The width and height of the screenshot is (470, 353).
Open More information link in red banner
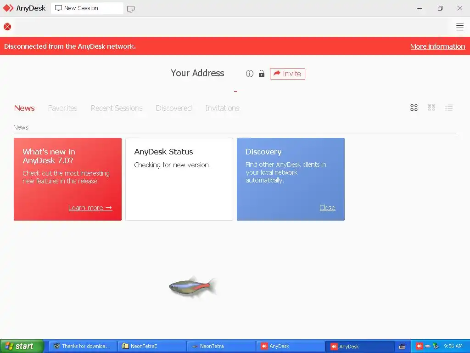click(437, 46)
